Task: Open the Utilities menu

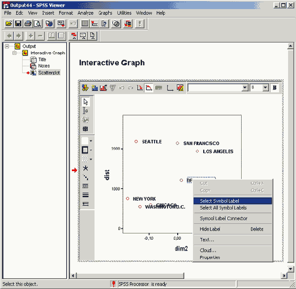Action: [124, 13]
